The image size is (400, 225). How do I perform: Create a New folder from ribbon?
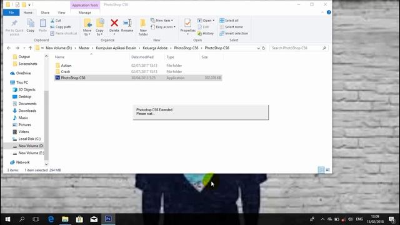click(x=143, y=27)
